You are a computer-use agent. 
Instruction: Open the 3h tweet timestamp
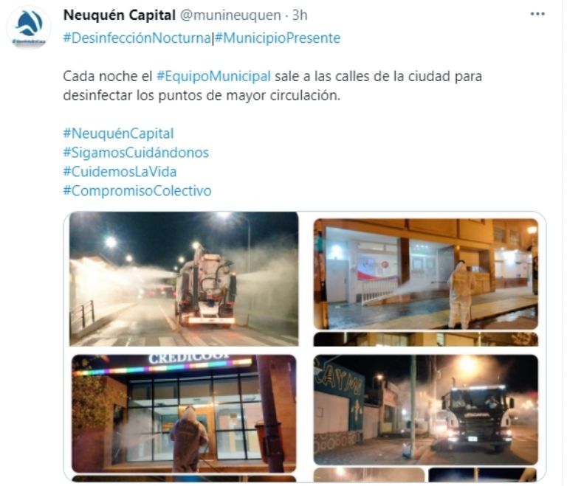[300, 15]
